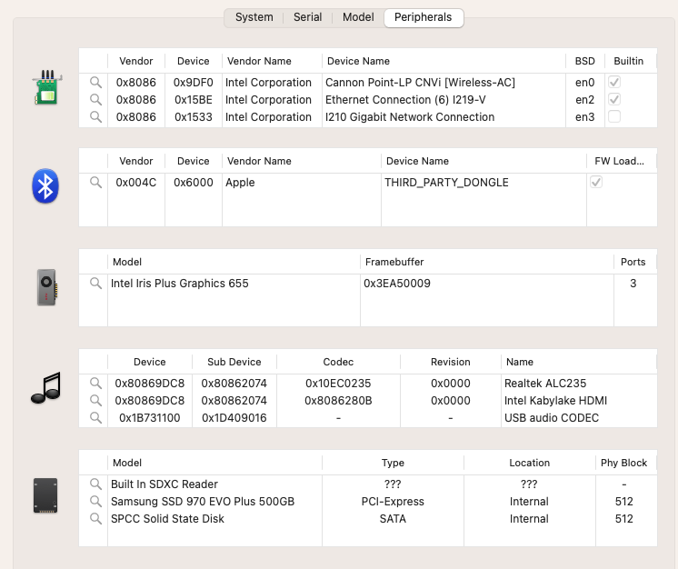Switch to the Serial tab
Screen dimensions: 678x569
click(307, 17)
